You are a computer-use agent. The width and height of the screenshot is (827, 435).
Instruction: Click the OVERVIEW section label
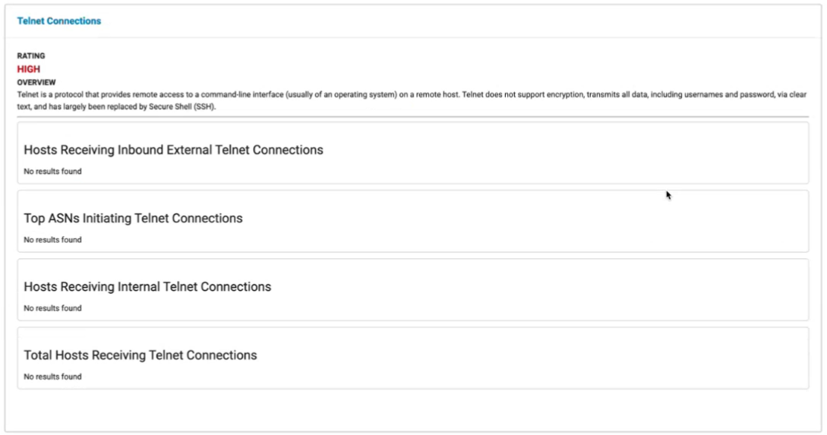tap(36, 82)
